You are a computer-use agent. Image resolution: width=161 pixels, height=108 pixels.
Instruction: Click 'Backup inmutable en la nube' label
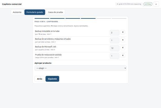coord(47,31)
